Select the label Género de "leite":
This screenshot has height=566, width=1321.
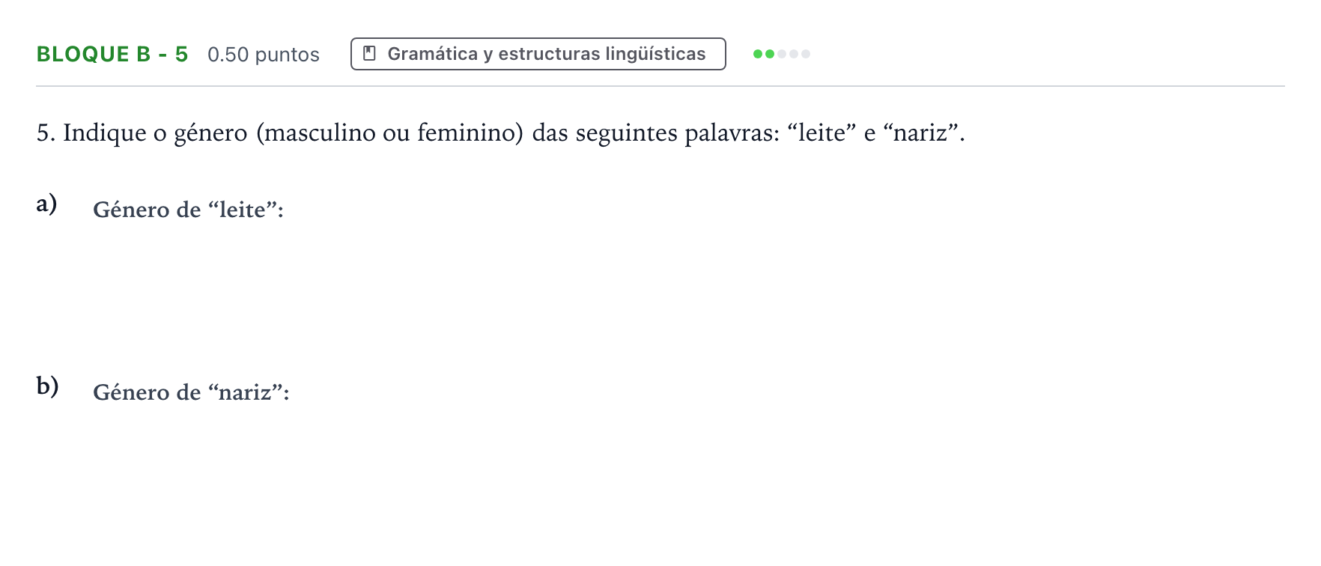189,210
